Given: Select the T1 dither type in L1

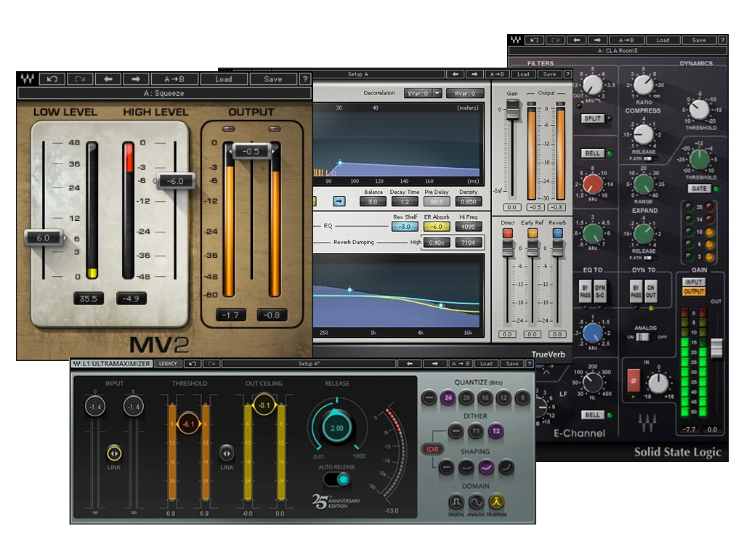Looking at the screenshot, I should pyautogui.click(x=475, y=432).
